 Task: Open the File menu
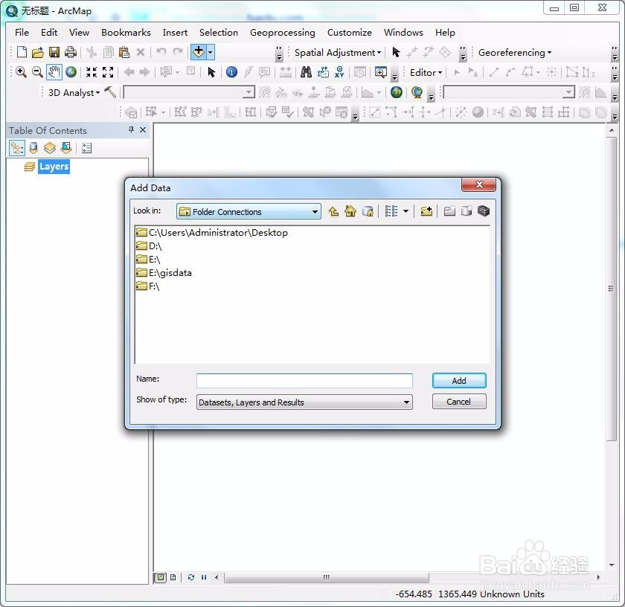click(22, 32)
